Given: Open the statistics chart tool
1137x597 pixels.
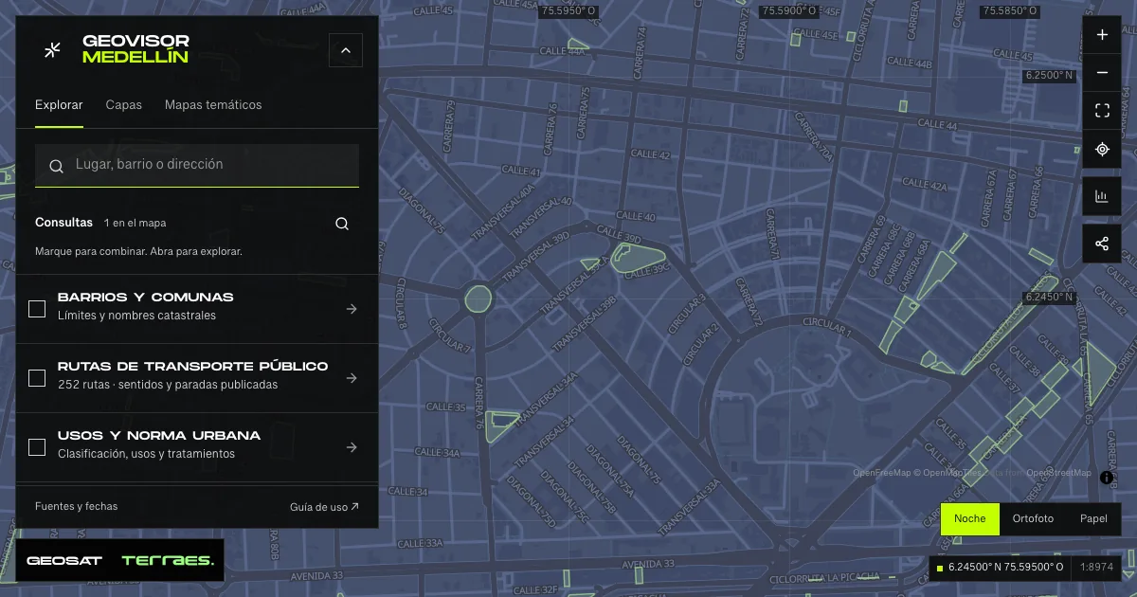Looking at the screenshot, I should click(1102, 196).
